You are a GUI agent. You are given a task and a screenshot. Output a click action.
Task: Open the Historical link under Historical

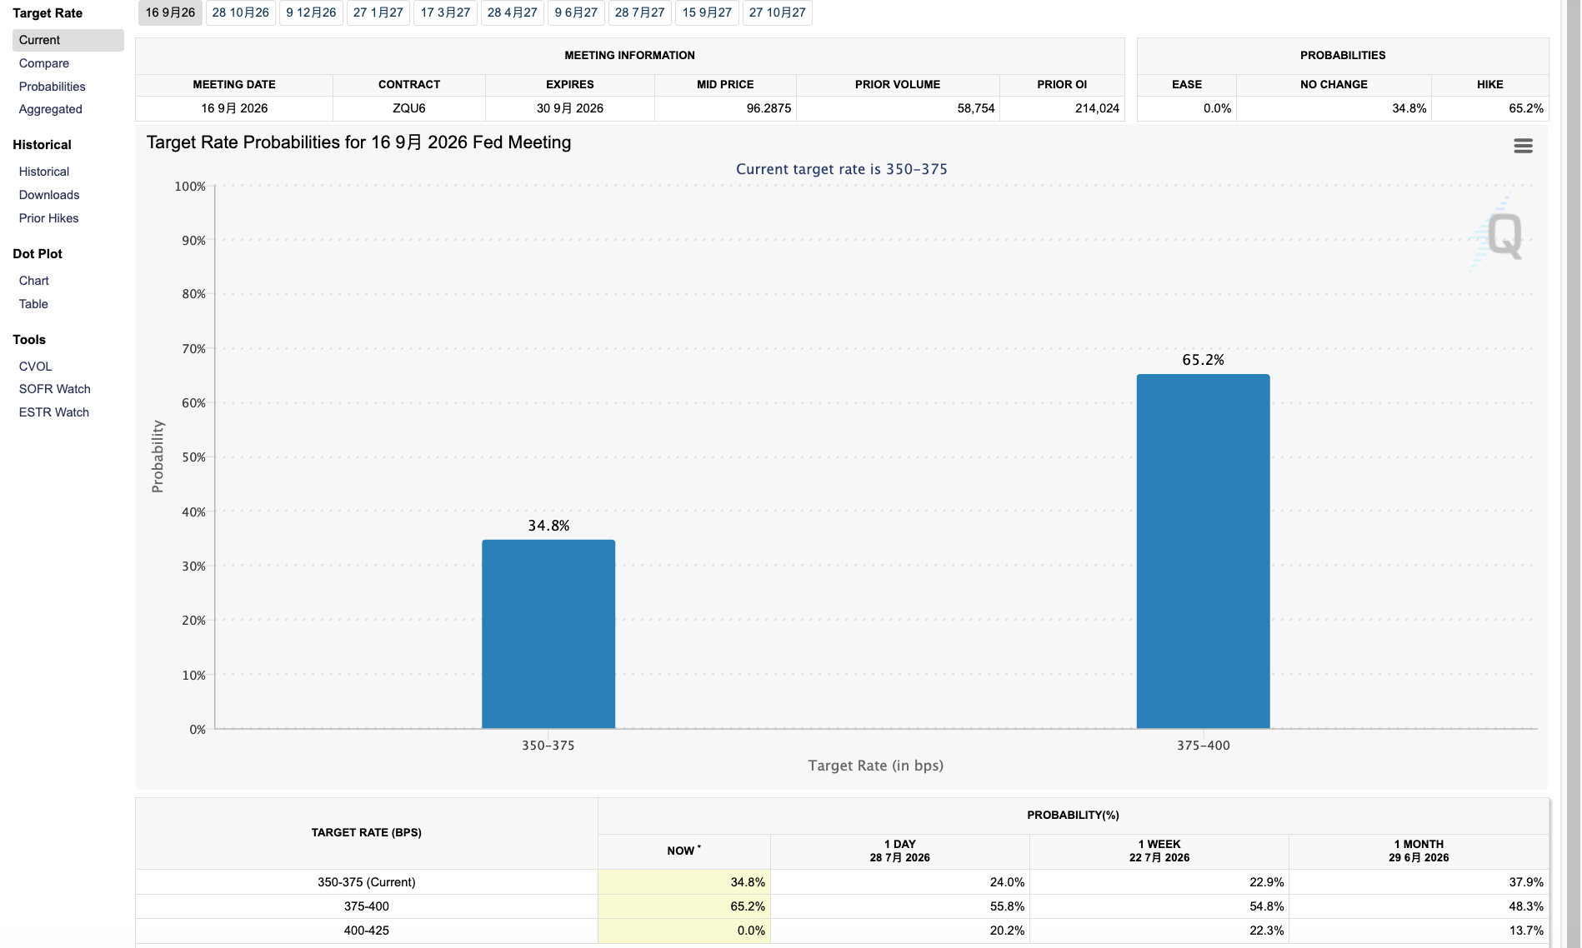coord(43,172)
